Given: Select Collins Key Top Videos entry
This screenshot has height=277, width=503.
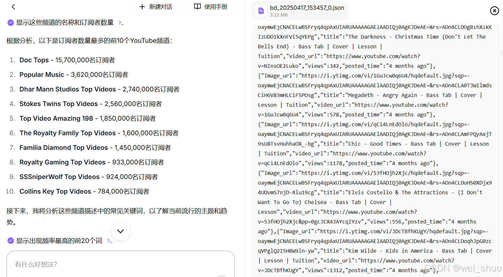Looking at the screenshot, I should coord(84,191).
